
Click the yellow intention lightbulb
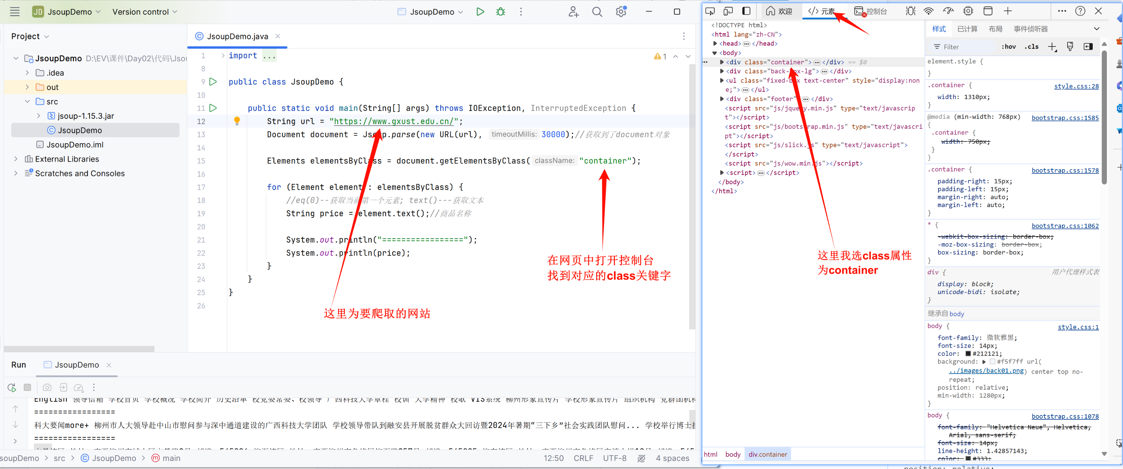[237, 121]
